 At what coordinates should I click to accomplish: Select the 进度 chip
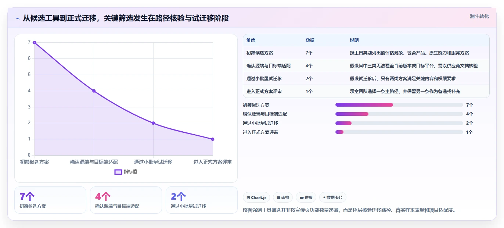point(306,197)
